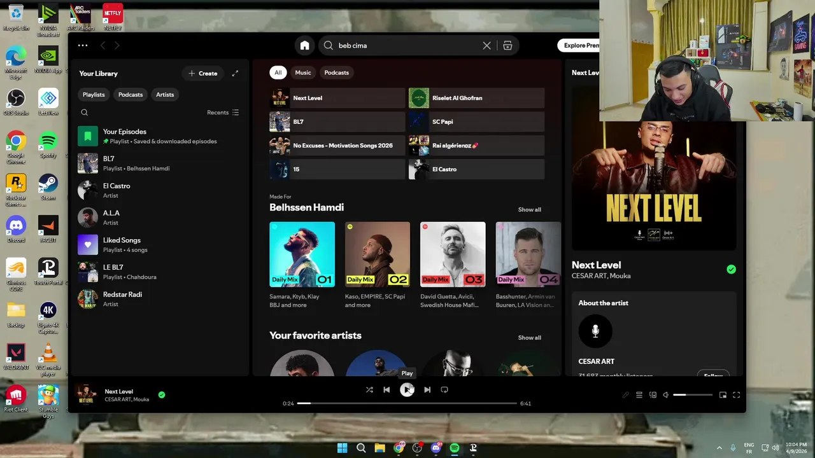Open Daily Mix 04 cover
The width and height of the screenshot is (815, 458).
coord(528,254)
